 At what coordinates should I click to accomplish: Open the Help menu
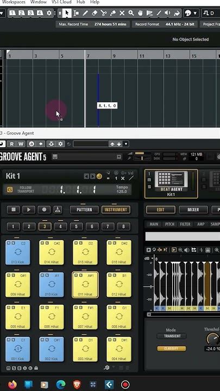click(x=95, y=2)
